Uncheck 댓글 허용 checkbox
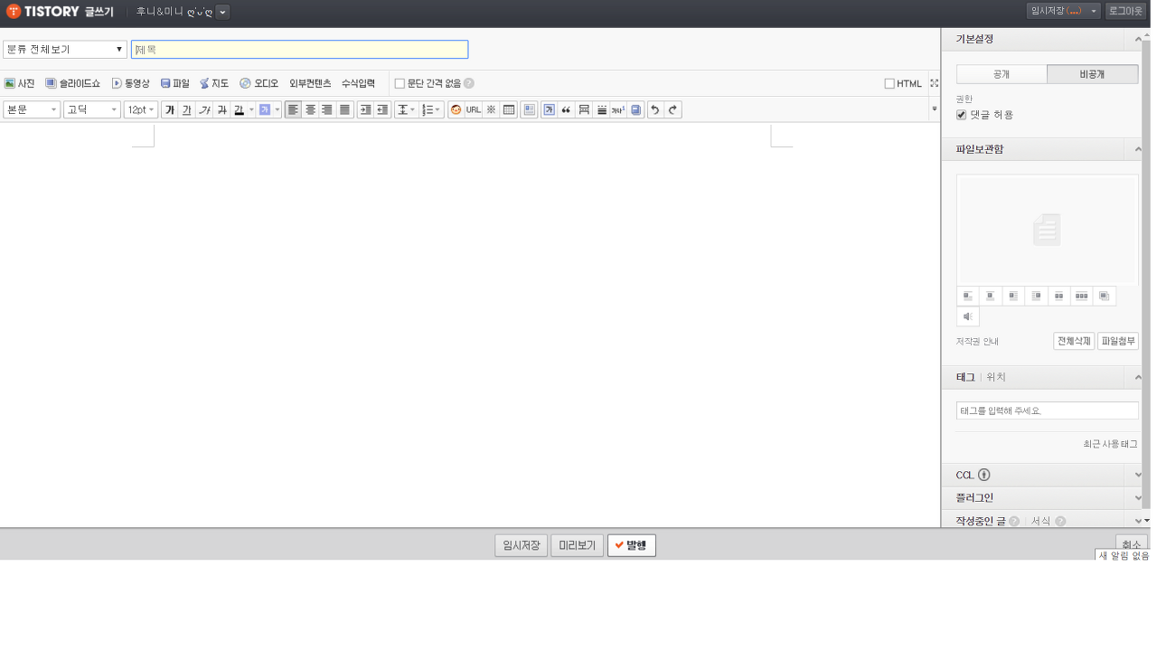The height and width of the screenshot is (651, 1157). (961, 115)
